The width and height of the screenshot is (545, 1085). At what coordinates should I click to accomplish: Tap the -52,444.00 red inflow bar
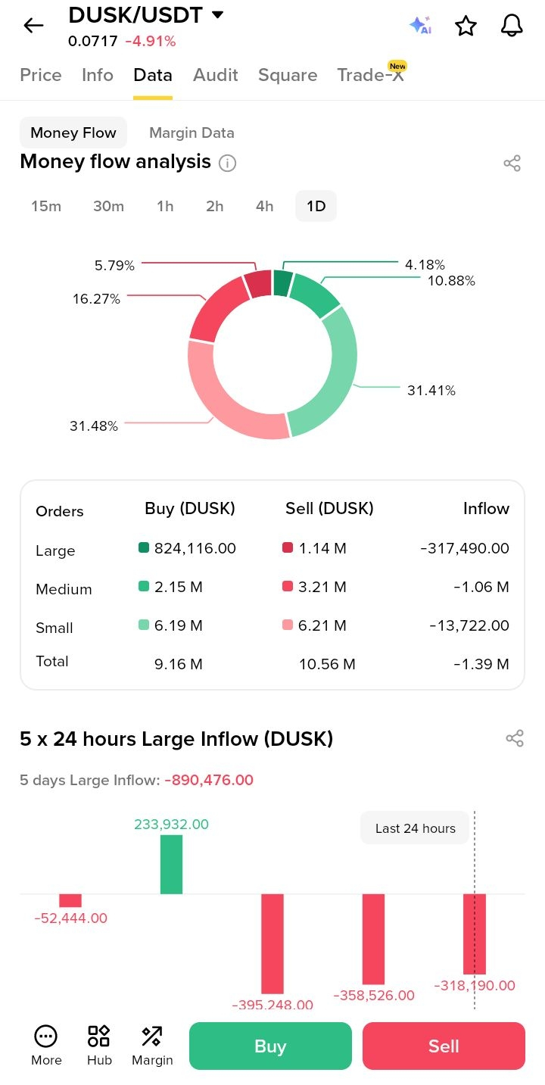(70, 900)
